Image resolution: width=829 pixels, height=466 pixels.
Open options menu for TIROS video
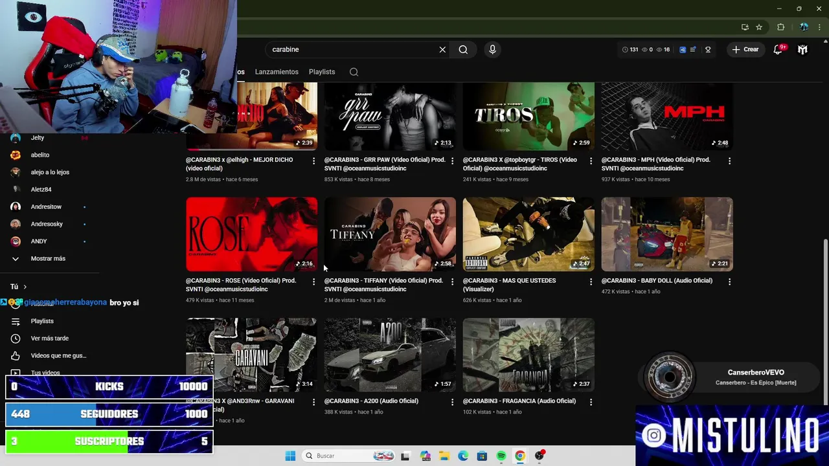click(591, 161)
